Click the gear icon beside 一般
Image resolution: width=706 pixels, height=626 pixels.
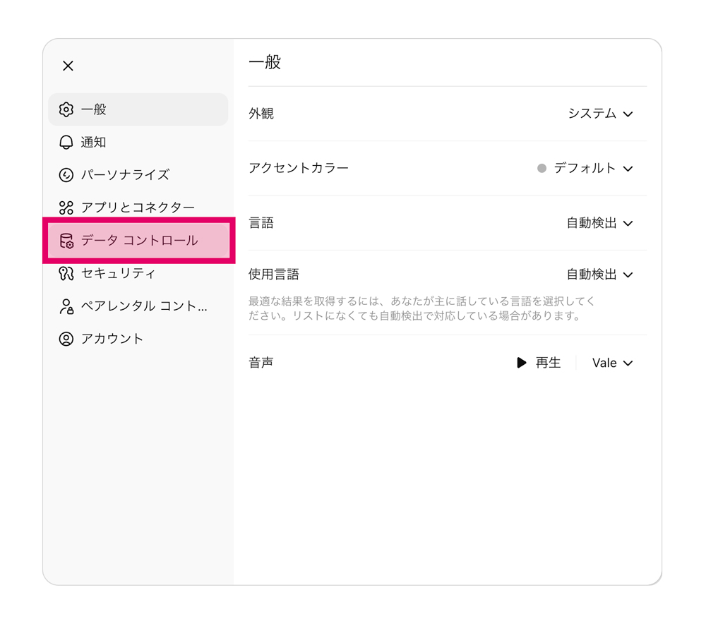coord(66,109)
